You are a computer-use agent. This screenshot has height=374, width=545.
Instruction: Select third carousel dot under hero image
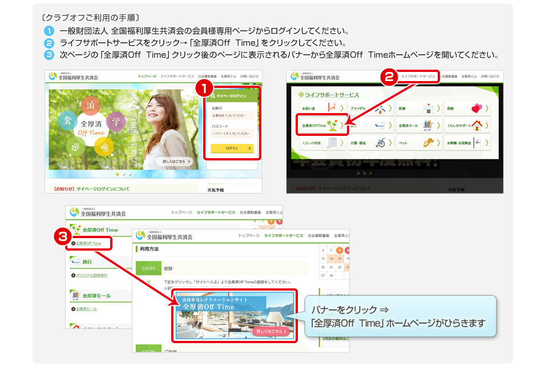(x=130, y=174)
